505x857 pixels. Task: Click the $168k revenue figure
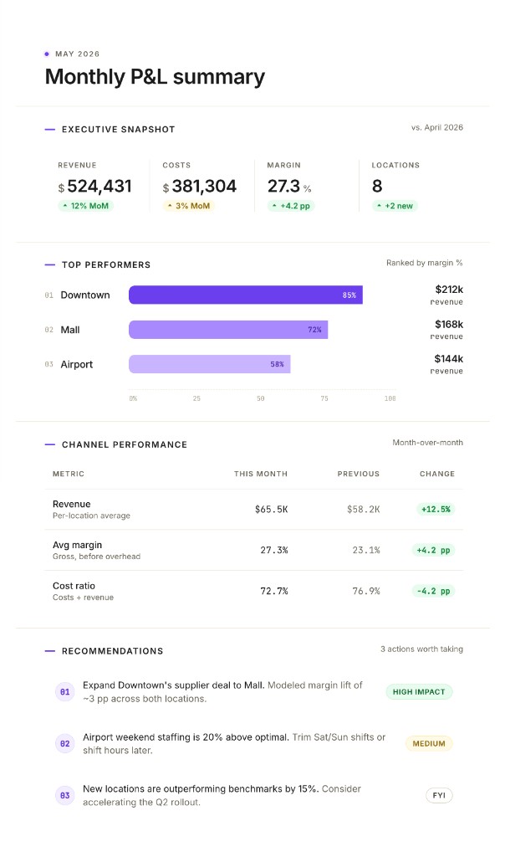449,324
